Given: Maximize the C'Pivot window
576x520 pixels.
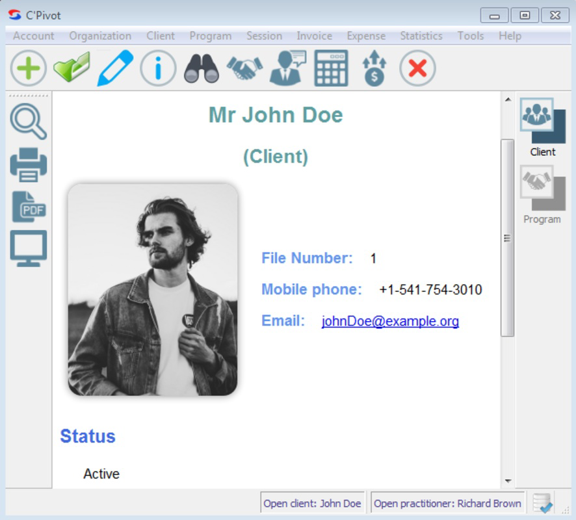Looking at the screenshot, I should tap(525, 16).
